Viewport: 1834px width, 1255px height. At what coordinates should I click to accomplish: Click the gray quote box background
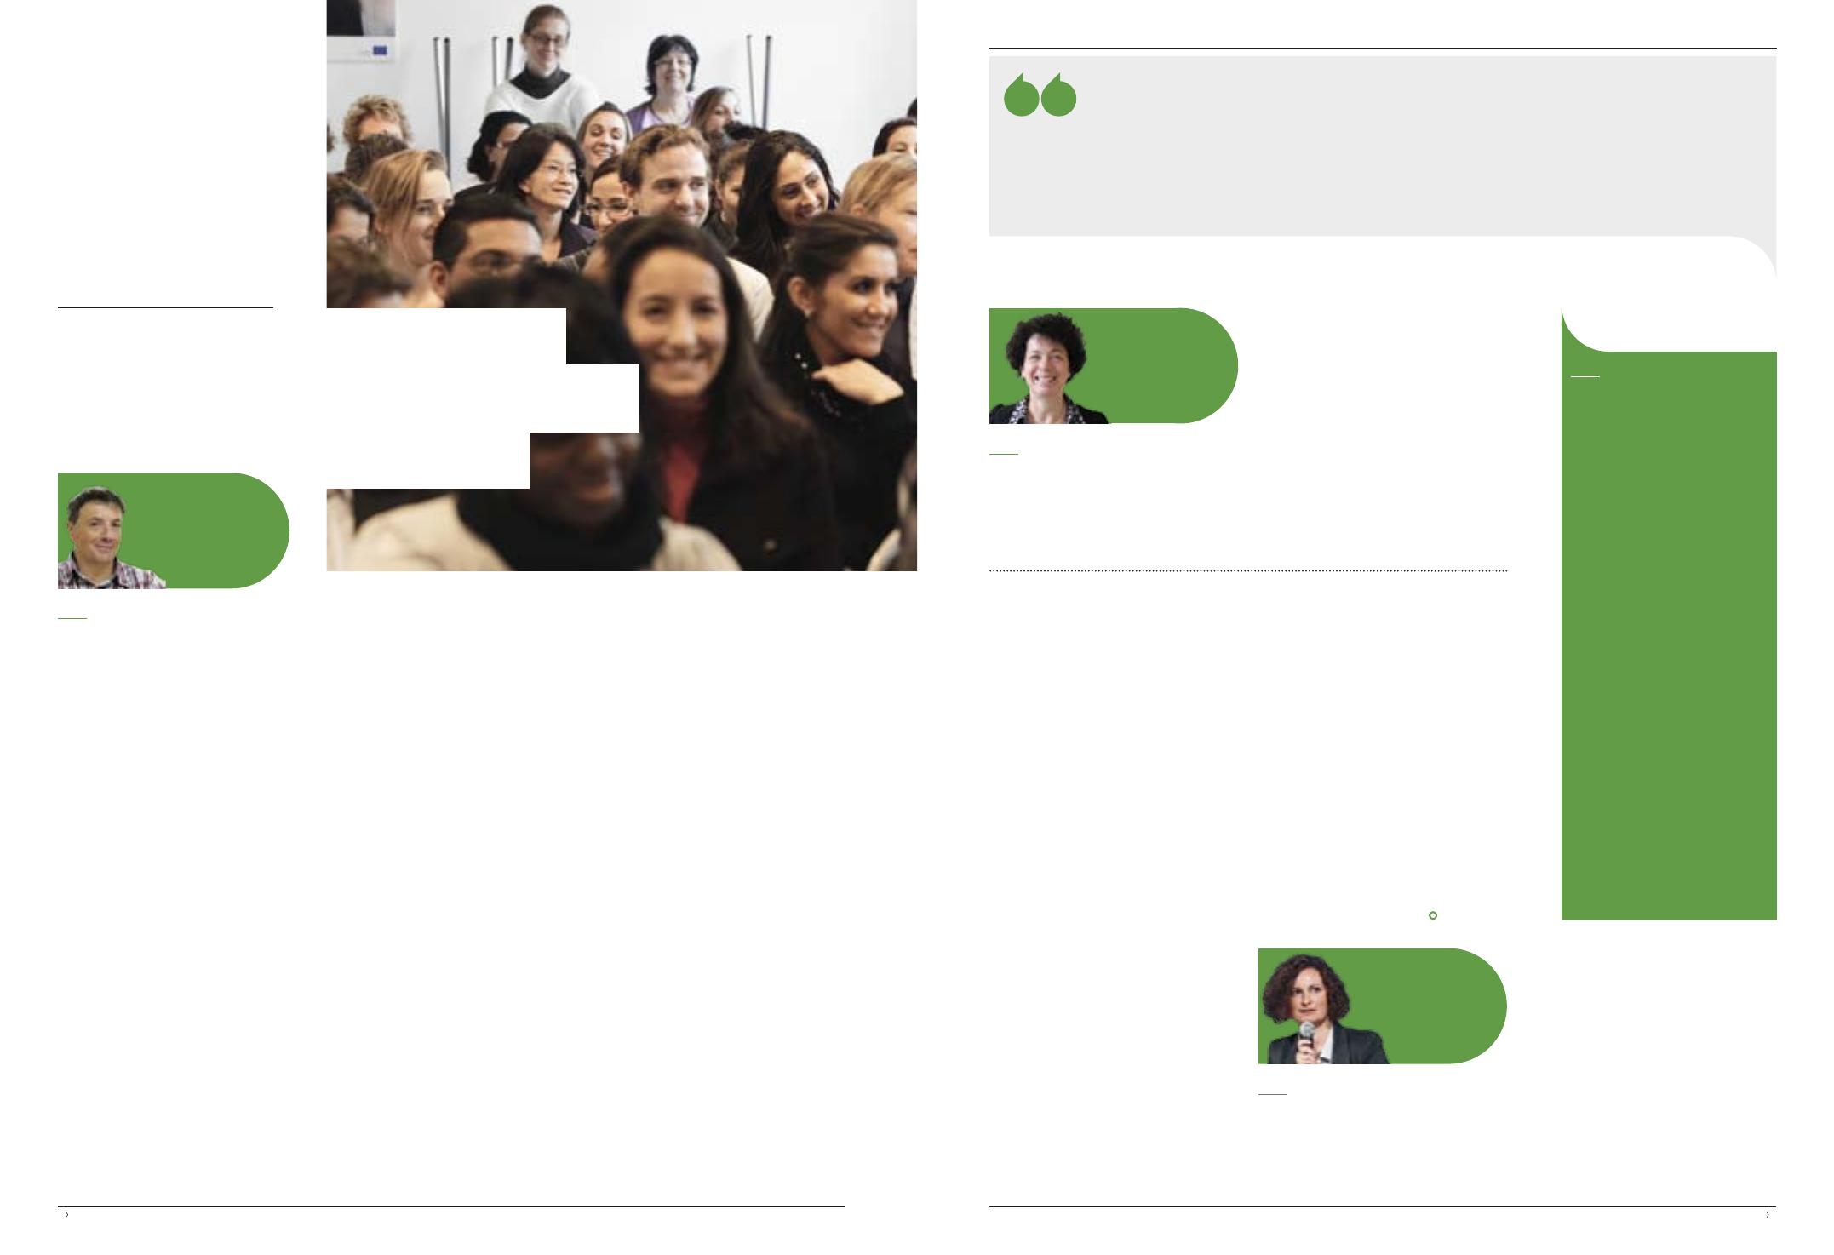click(x=1382, y=146)
